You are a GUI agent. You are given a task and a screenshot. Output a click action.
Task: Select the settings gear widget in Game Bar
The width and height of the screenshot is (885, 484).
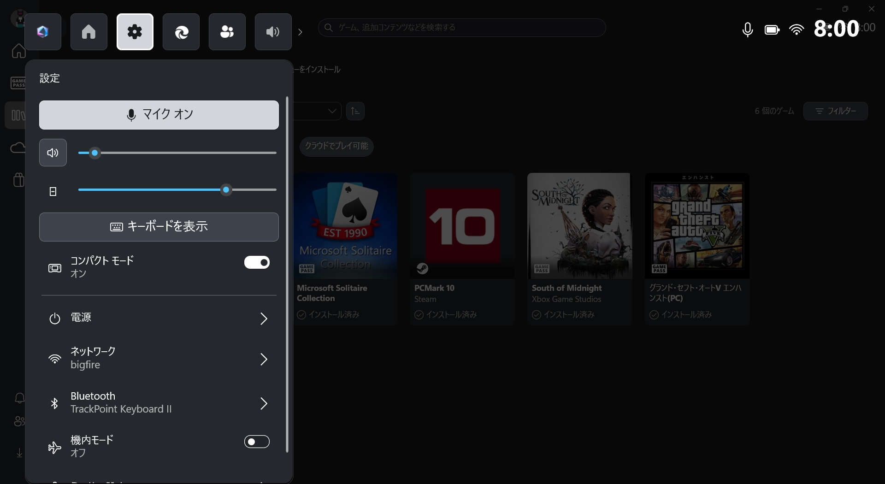click(x=135, y=32)
